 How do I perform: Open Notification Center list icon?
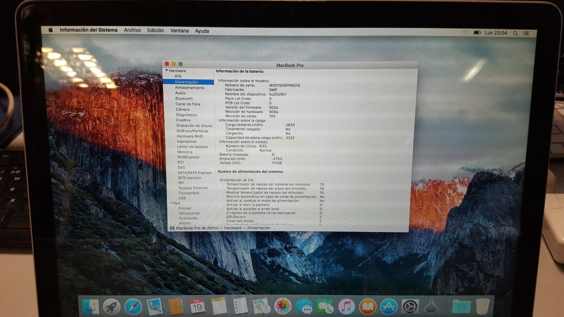[x=526, y=33]
